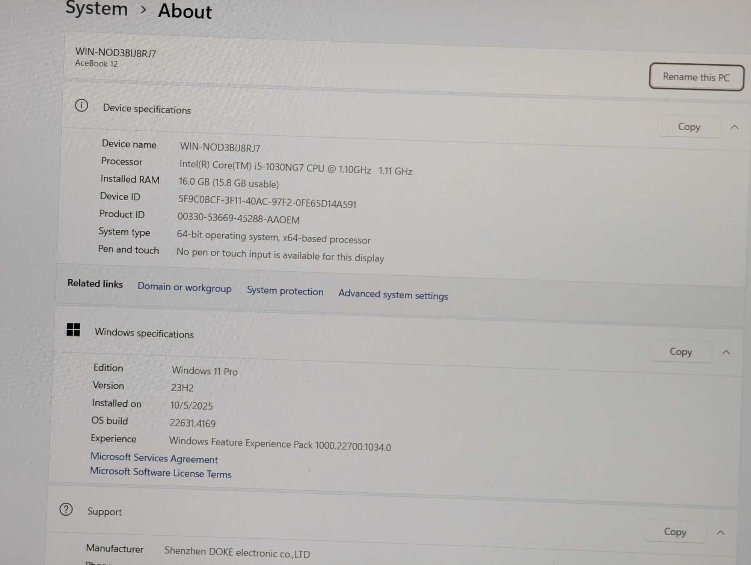Collapse the Support section chevron

pos(720,533)
